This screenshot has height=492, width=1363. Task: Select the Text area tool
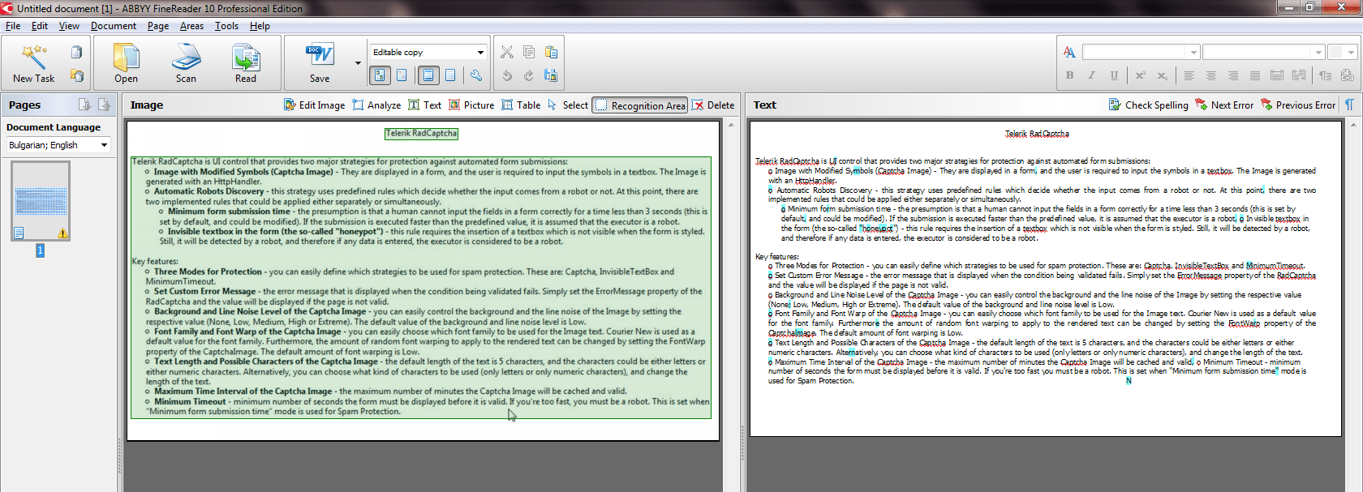click(424, 105)
